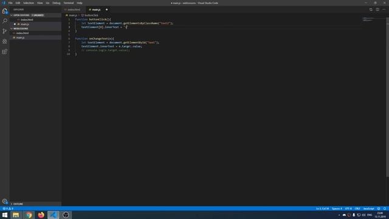
Task: Click the OBS icon in the taskbar
Action: click(66, 215)
